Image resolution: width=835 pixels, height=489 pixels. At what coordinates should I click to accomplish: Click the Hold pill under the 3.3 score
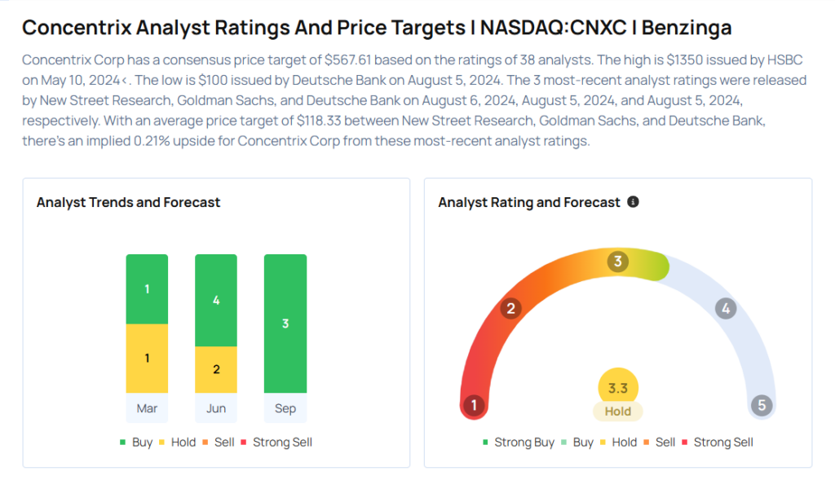click(618, 412)
